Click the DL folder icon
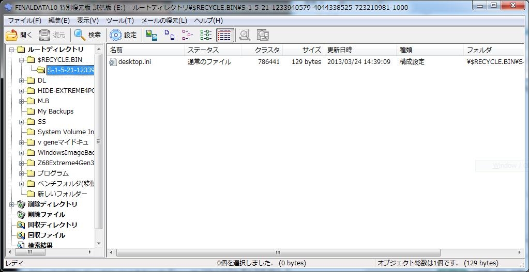Image resolution: width=529 pixels, height=272 pixels. tap(31, 81)
